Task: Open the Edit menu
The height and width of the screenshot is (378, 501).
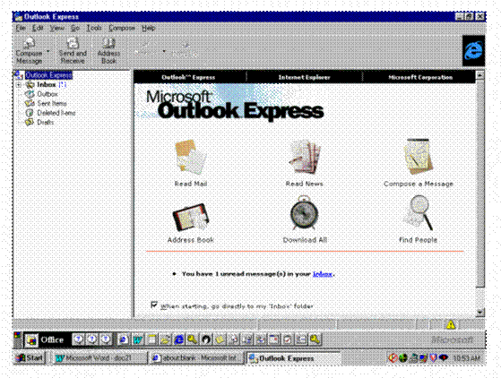Action: point(38,28)
